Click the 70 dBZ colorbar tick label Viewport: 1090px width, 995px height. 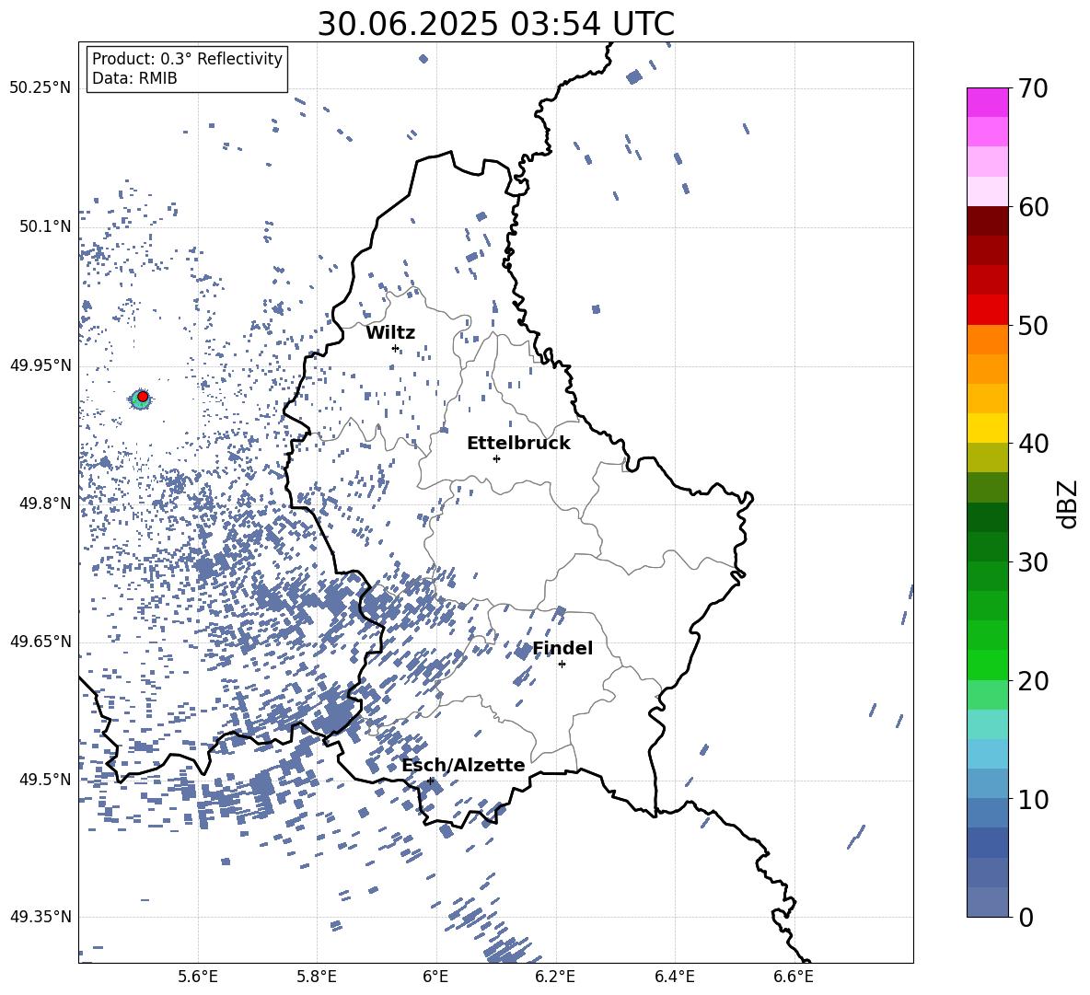click(x=1033, y=88)
